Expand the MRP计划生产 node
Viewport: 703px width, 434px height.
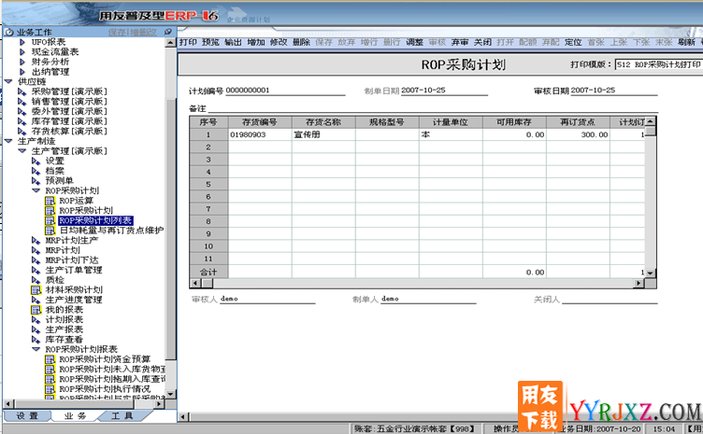tap(36, 241)
